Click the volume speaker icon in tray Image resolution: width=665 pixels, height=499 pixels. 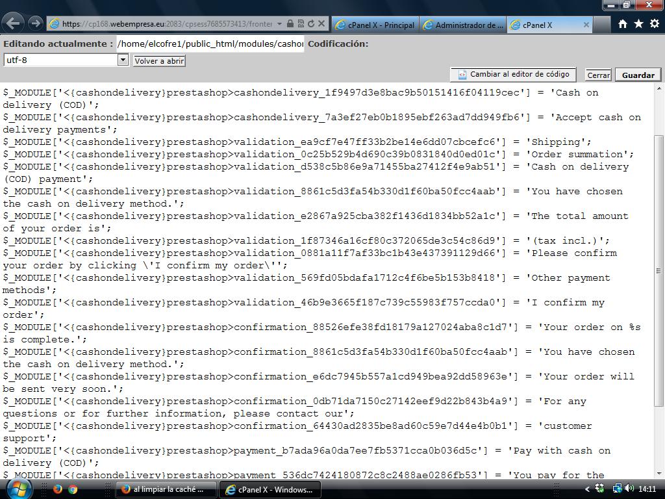click(629, 489)
